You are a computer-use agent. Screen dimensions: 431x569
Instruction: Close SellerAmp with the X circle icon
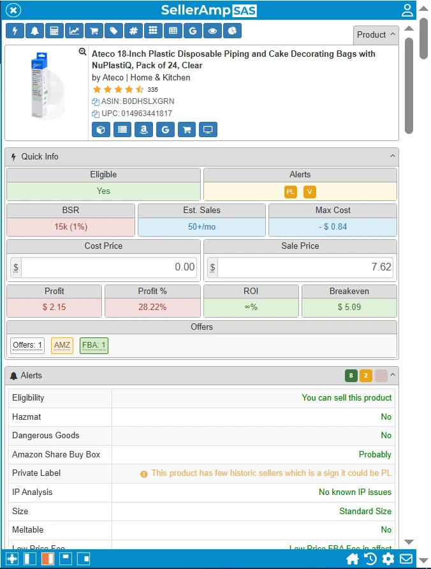pyautogui.click(x=13, y=10)
